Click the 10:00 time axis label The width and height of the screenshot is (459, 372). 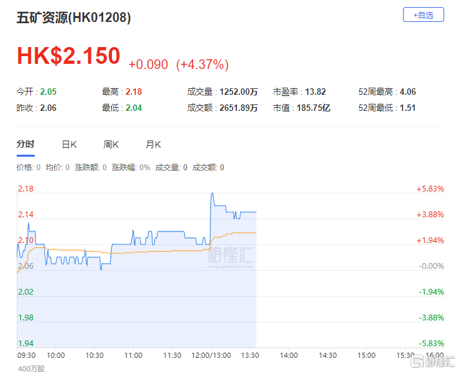(x=55, y=355)
